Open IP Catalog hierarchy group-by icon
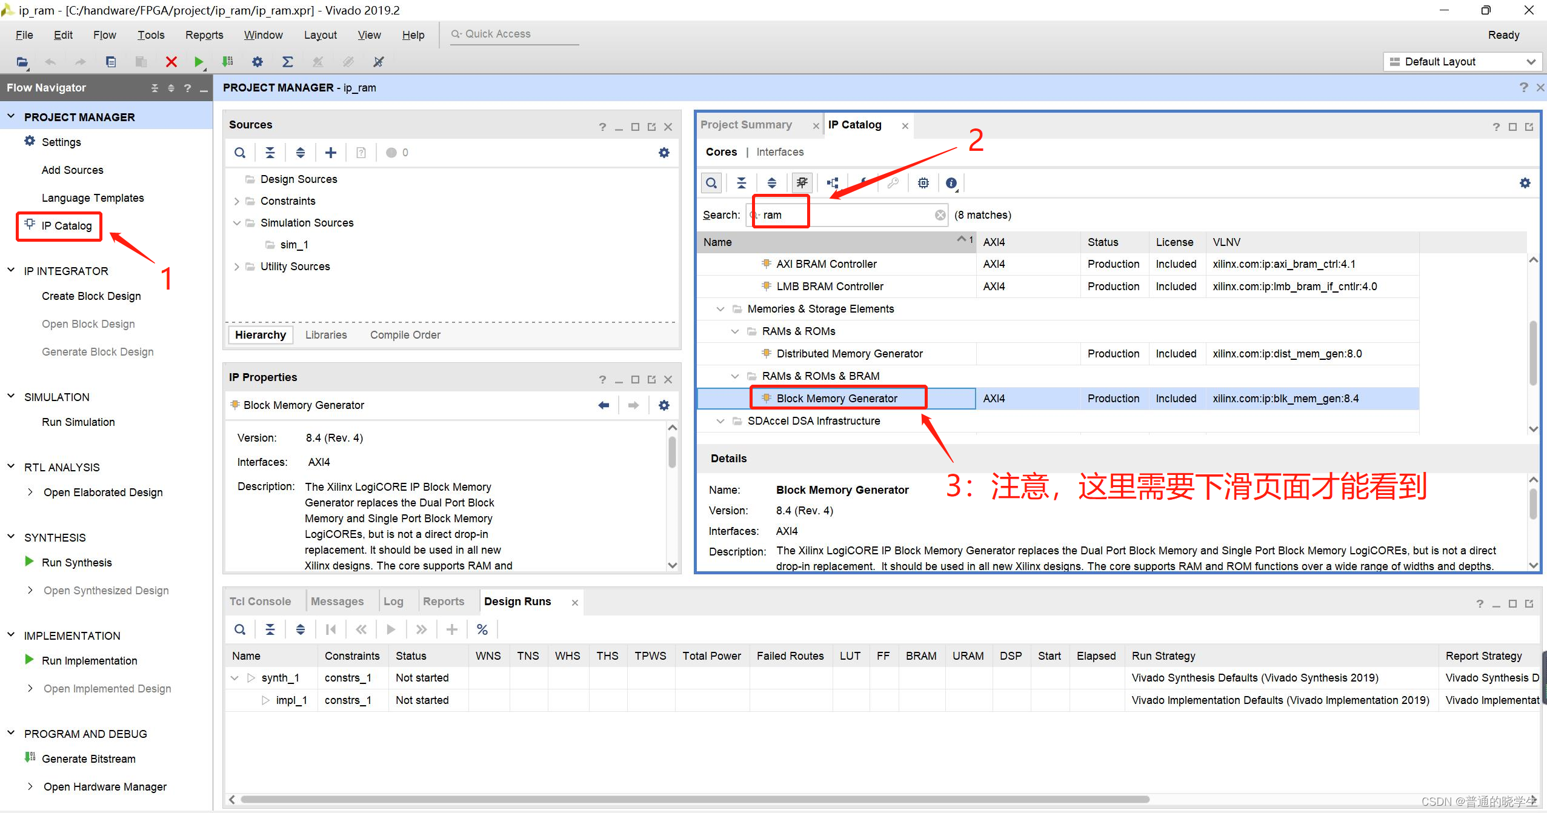The width and height of the screenshot is (1547, 813). 833,183
